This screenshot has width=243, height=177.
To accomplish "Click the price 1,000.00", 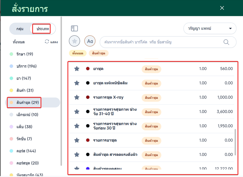I will [225, 97].
